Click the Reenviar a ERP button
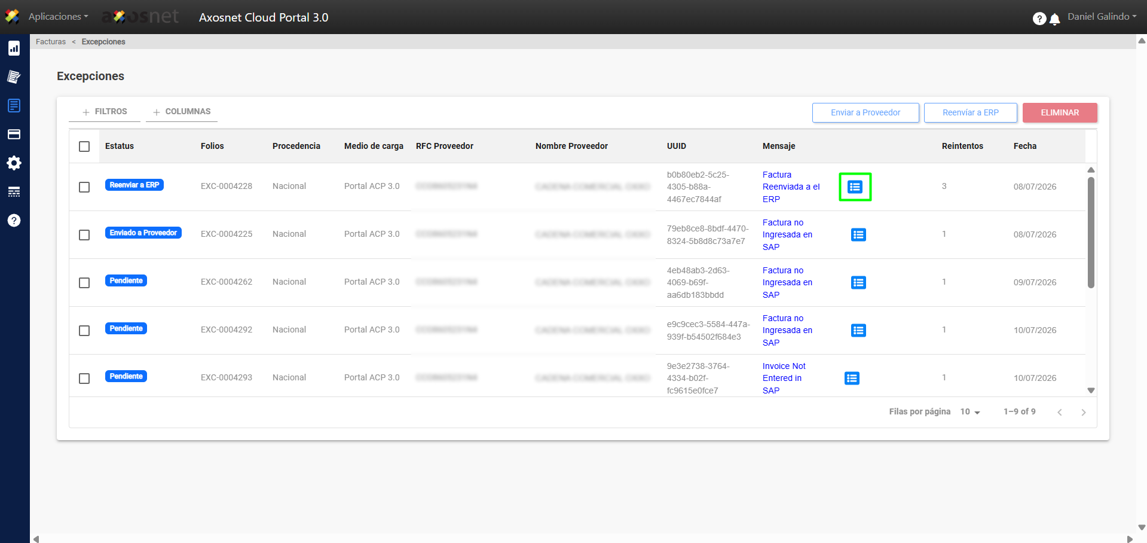 [x=971, y=112]
